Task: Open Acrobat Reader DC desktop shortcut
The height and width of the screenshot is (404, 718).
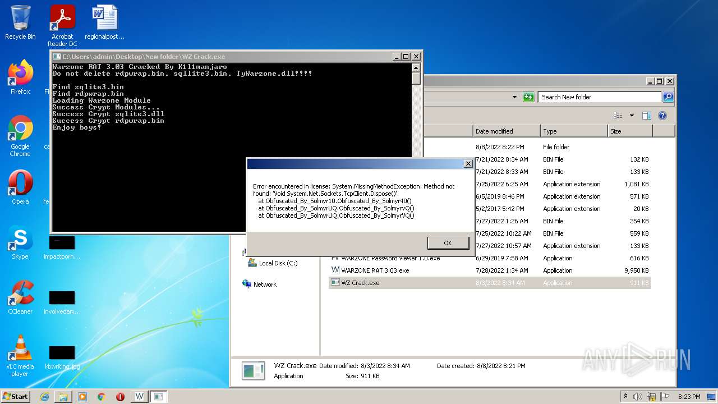Action: (62, 26)
